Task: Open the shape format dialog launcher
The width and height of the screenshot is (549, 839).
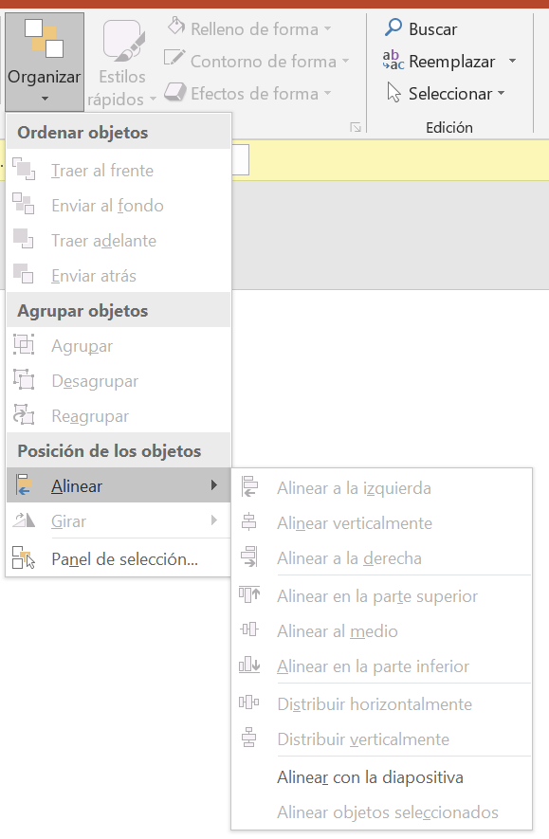Action: 356,127
